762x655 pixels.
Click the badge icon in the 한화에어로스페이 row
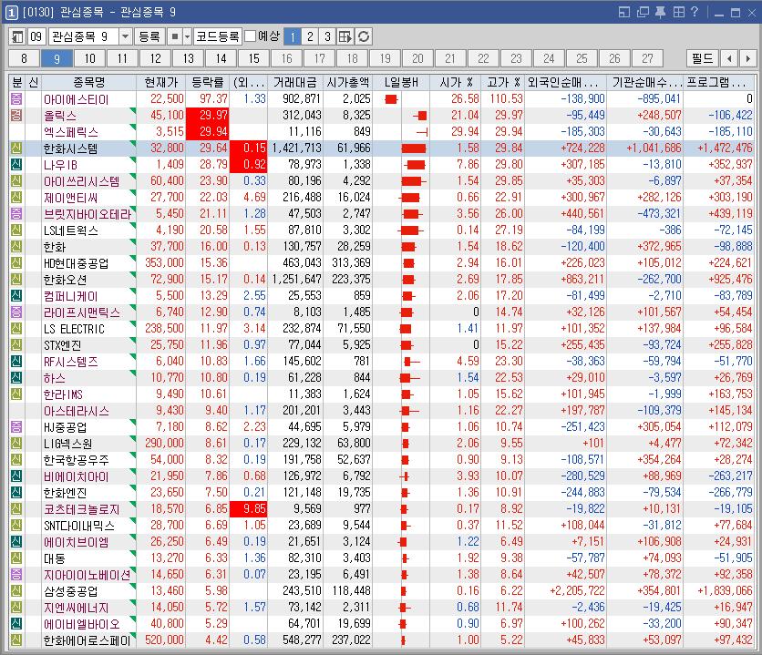[x=16, y=640]
